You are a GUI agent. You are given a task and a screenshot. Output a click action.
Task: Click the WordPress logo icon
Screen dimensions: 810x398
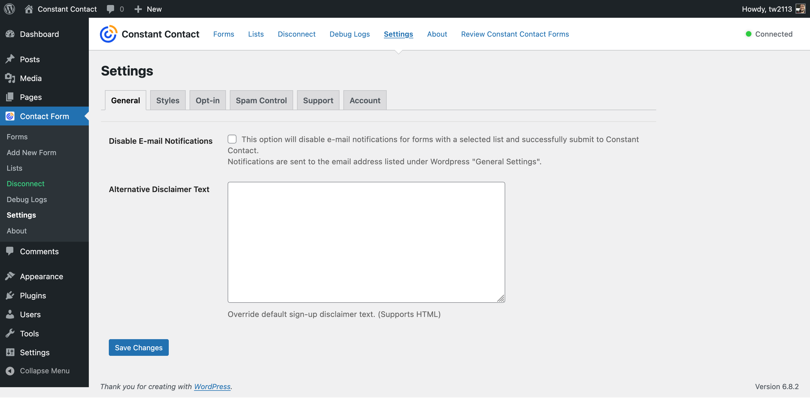[x=9, y=9]
